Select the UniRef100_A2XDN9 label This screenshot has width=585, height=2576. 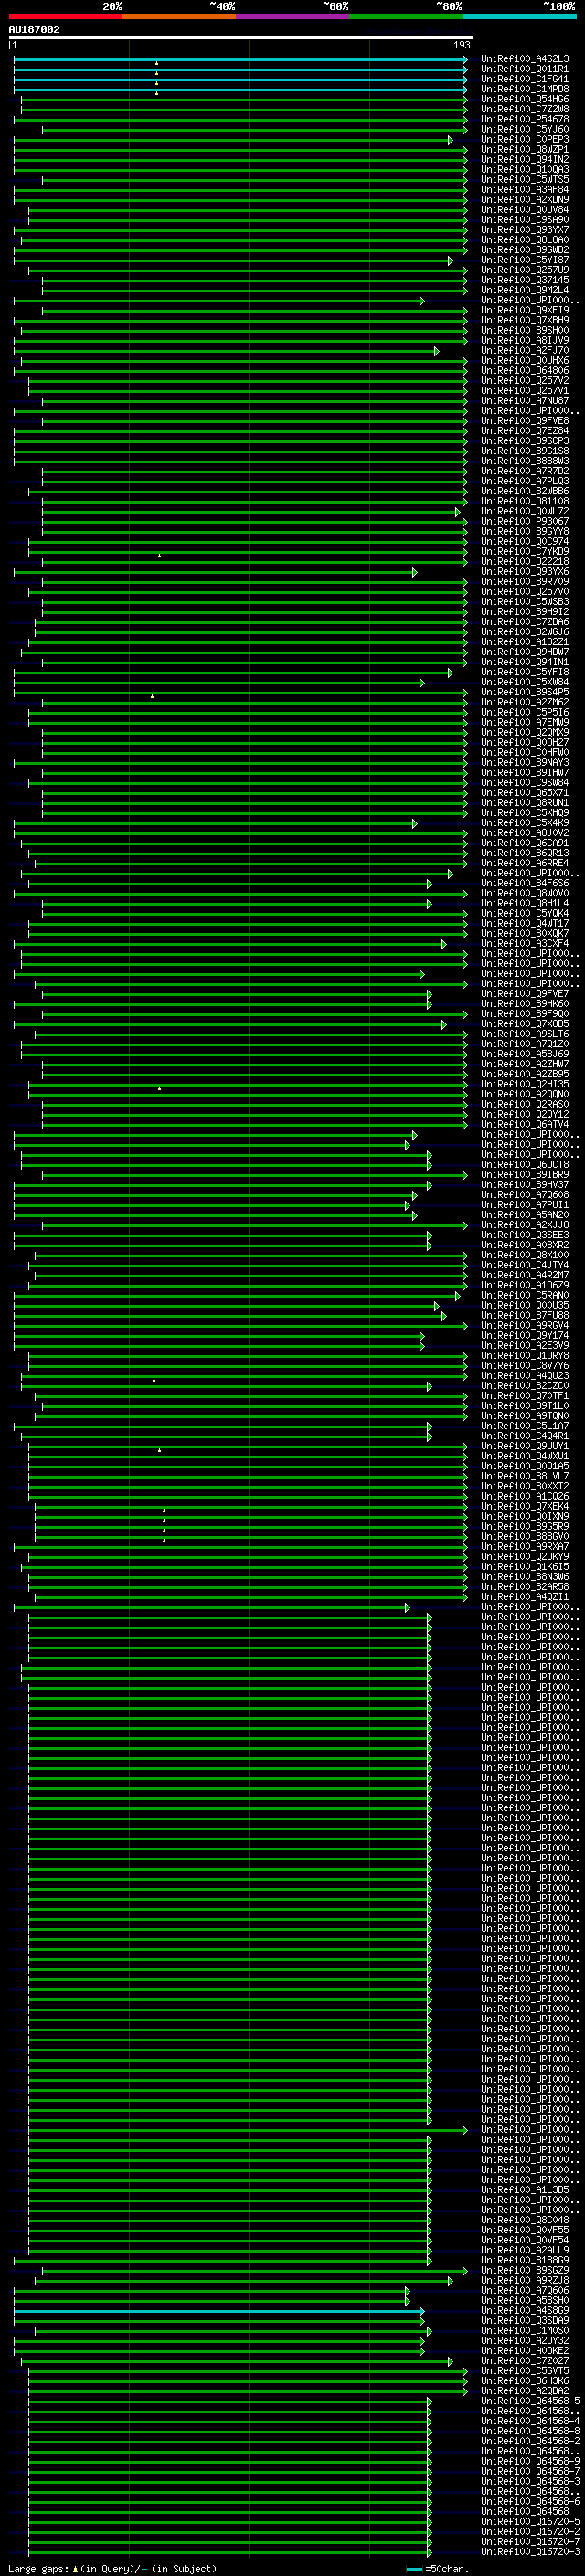click(x=525, y=199)
